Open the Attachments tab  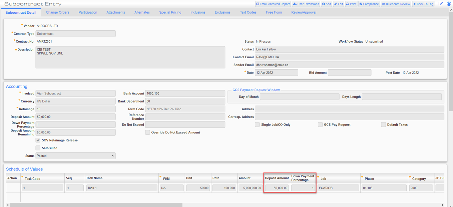click(x=116, y=12)
